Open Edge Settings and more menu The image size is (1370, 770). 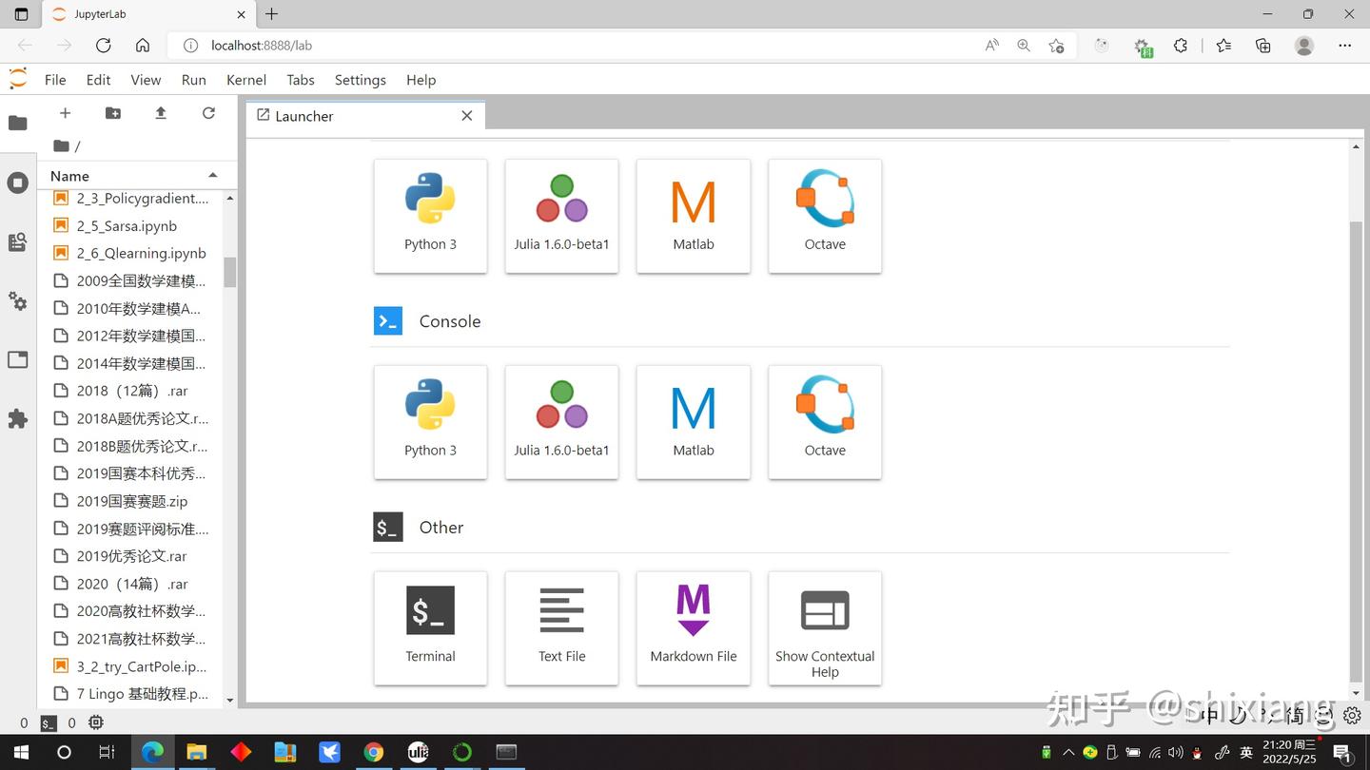(1344, 46)
